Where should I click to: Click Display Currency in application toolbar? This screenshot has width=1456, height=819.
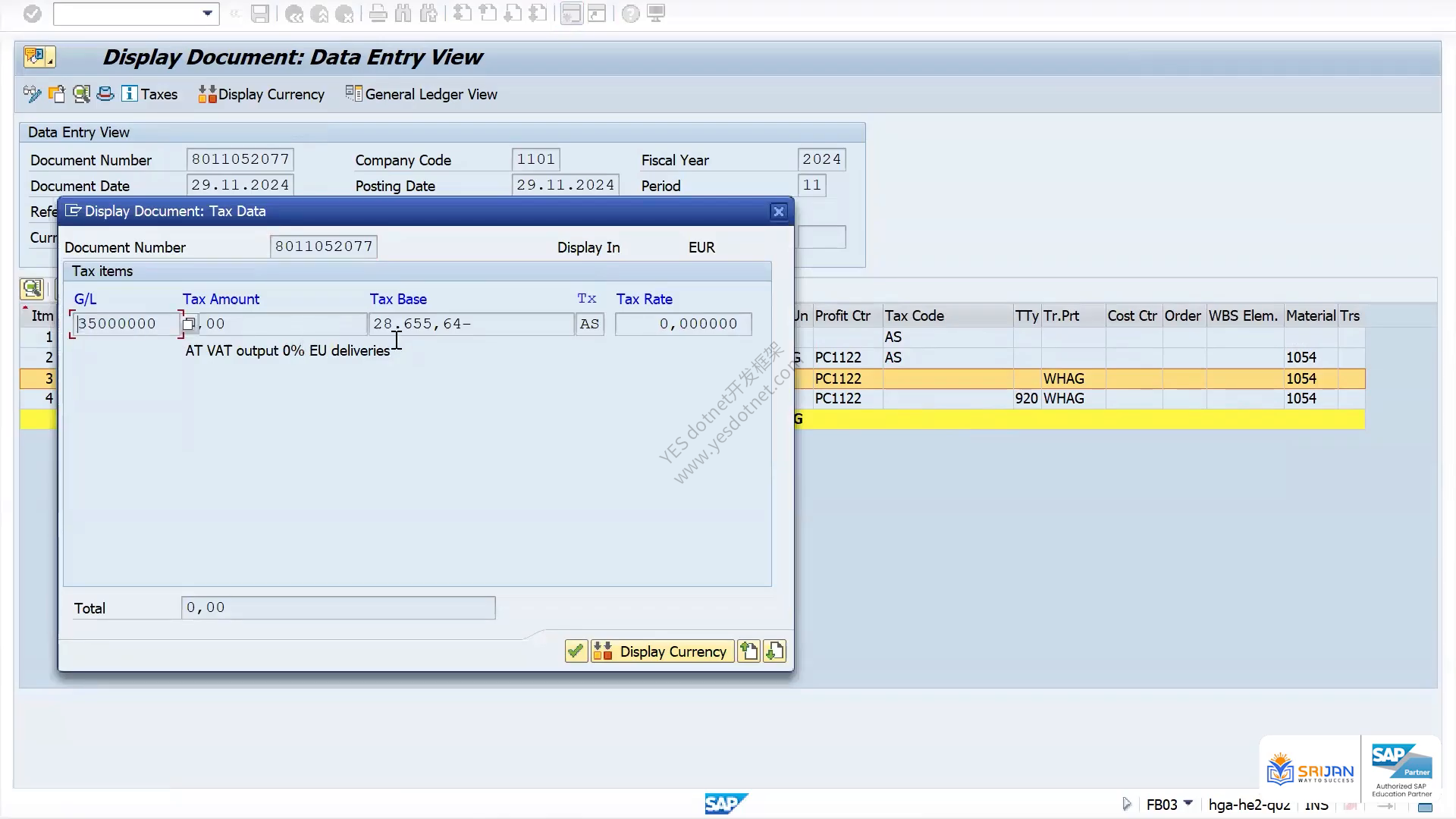click(x=262, y=94)
